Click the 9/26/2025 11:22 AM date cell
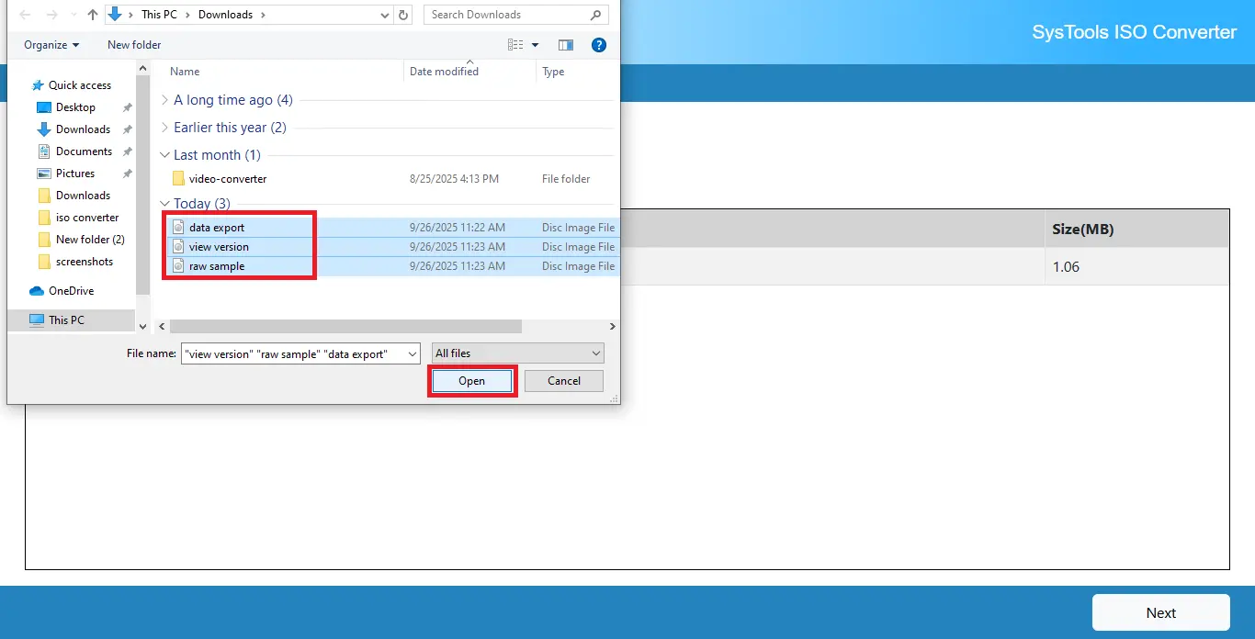 458,228
